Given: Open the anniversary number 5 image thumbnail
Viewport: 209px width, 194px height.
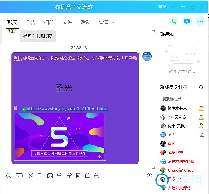Looking at the screenshot, I should pos(59,137).
